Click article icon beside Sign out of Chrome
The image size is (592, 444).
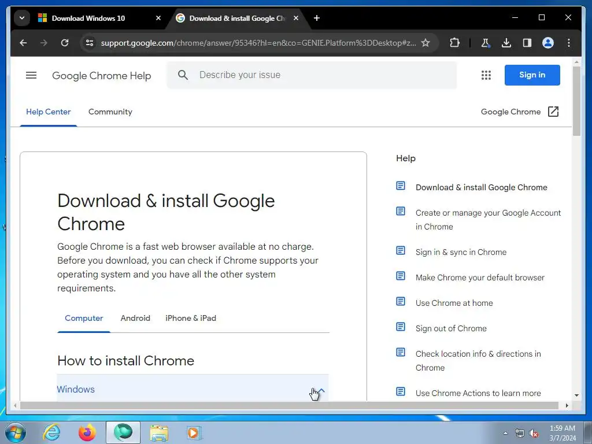tap(401, 327)
